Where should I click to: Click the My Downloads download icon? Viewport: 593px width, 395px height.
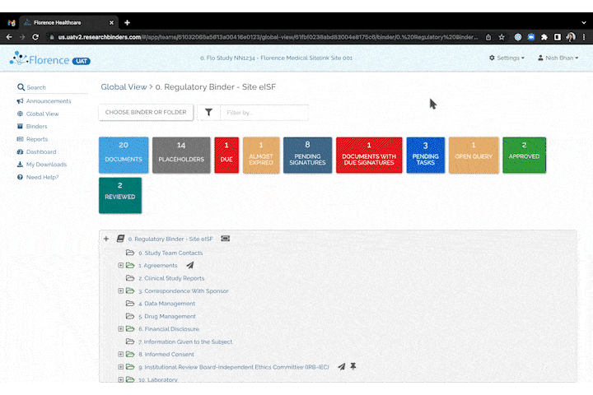pyautogui.click(x=20, y=165)
